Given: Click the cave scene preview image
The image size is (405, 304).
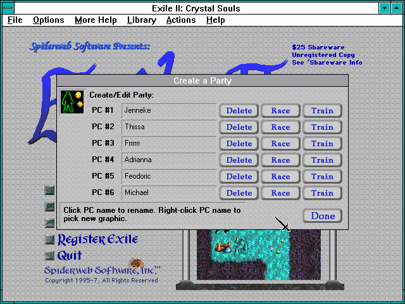Looking at the screenshot, I should tap(259, 255).
